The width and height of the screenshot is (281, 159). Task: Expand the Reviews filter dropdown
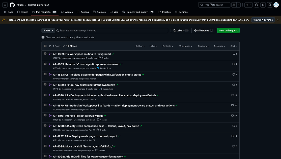[203, 46]
